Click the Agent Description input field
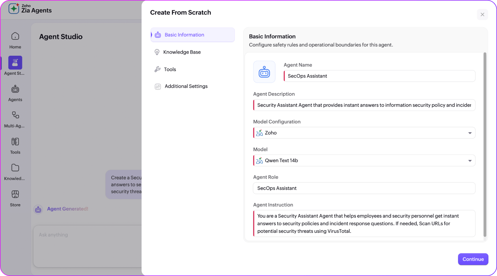Image resolution: width=497 pixels, height=276 pixels. point(364,105)
